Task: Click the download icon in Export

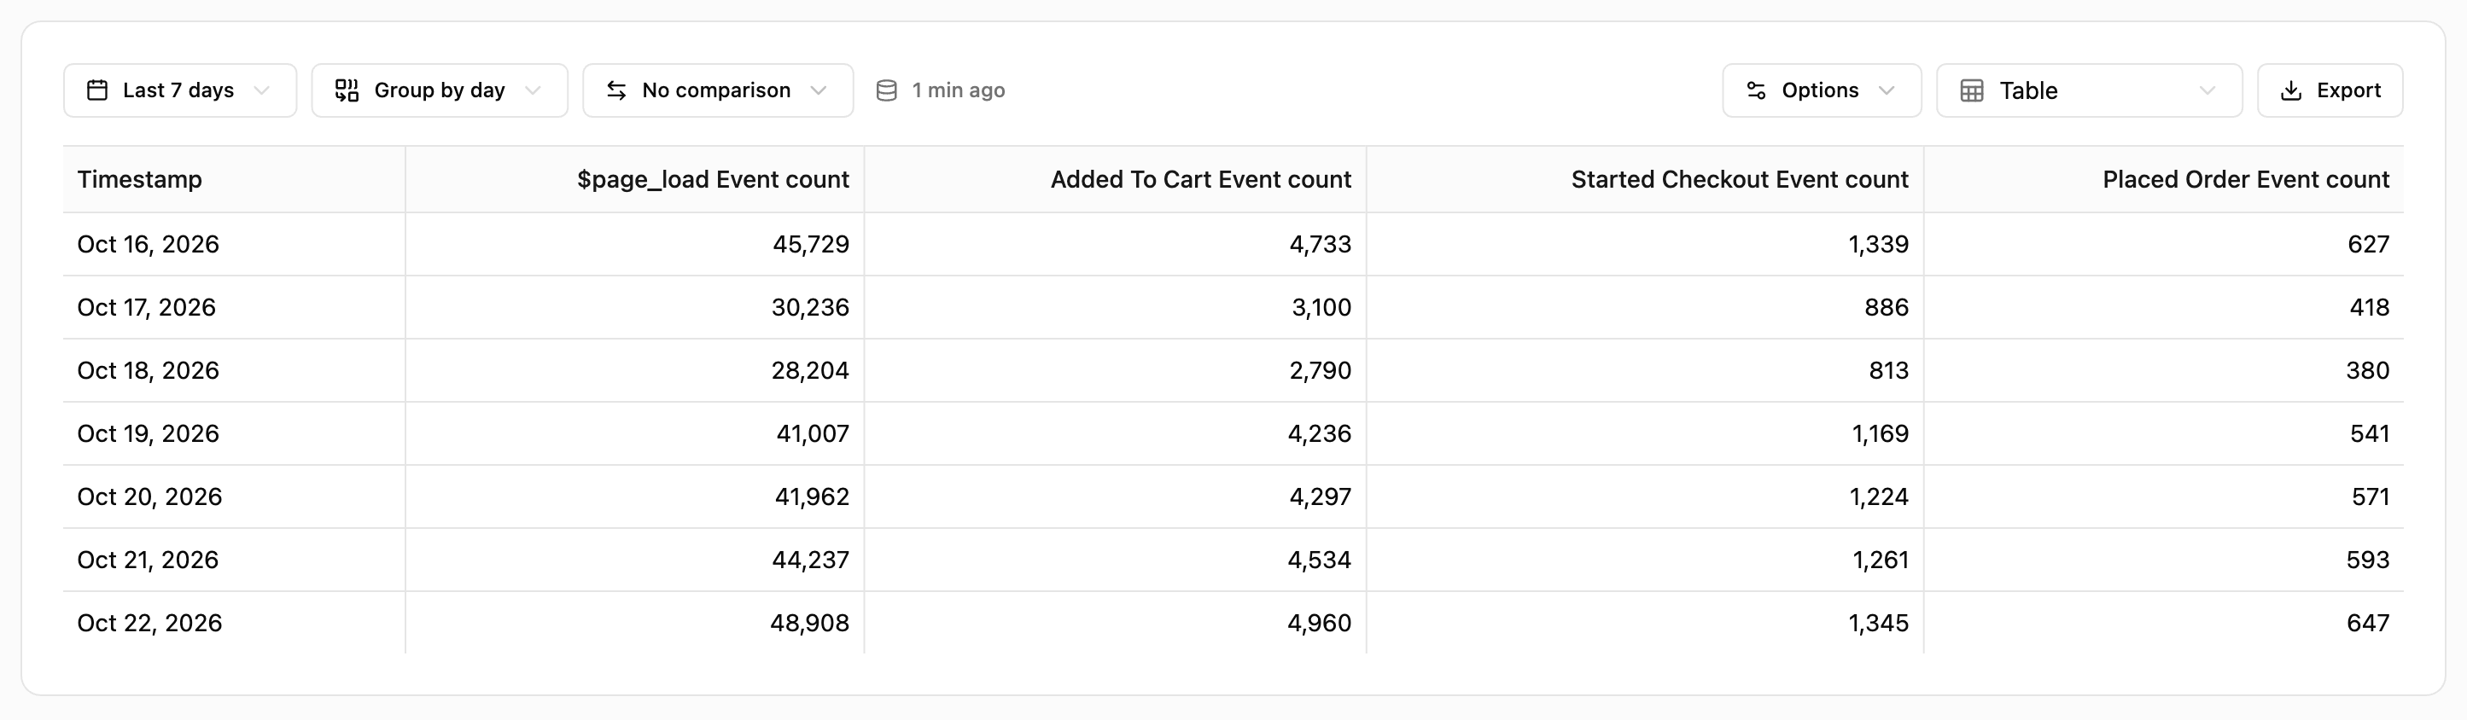Action: [x=2291, y=90]
